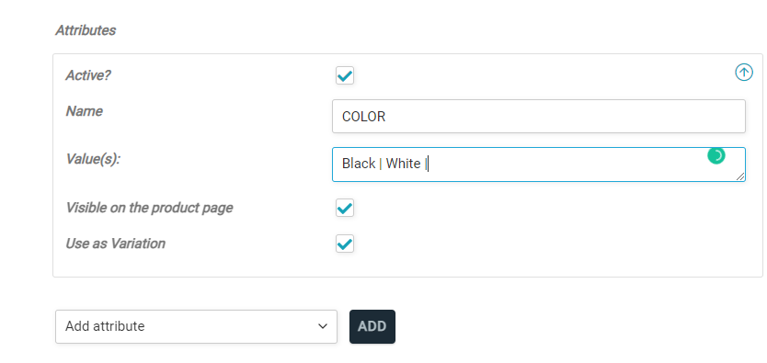
Task: Click 'Visible on the product page' label
Action: (149, 208)
